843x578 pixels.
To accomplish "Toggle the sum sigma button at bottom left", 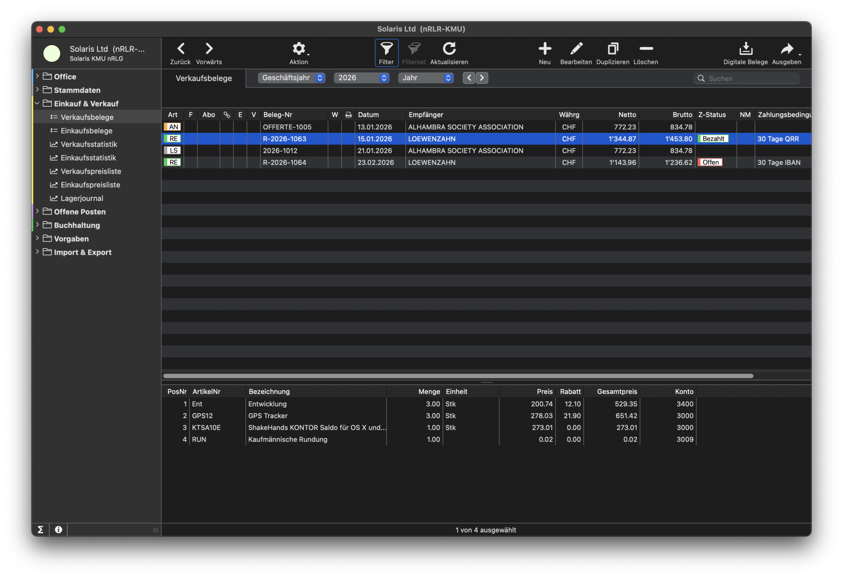I will 40,529.
